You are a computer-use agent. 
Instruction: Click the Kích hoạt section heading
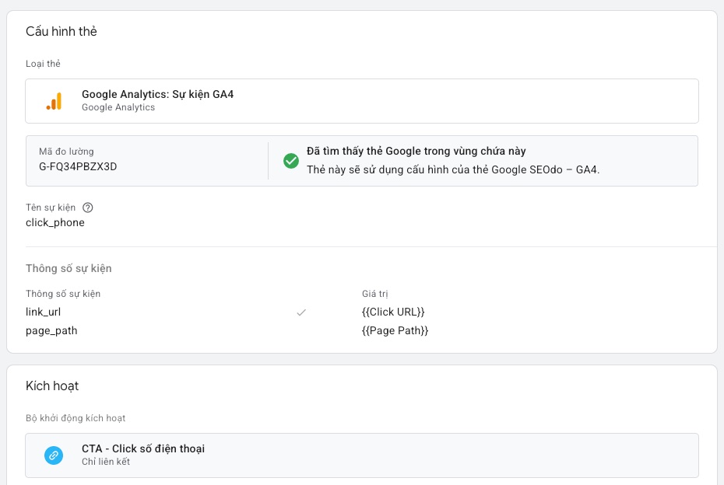pos(52,386)
